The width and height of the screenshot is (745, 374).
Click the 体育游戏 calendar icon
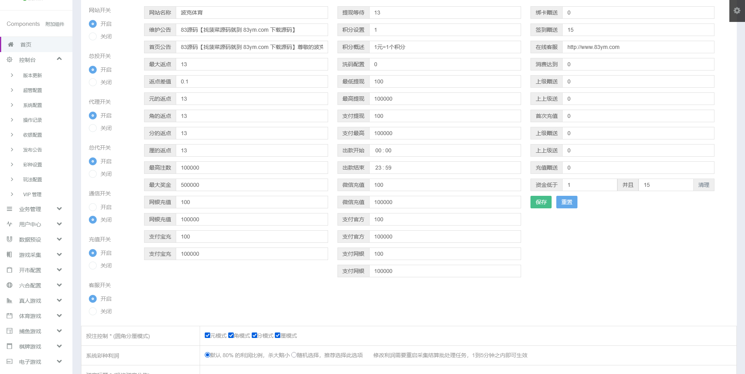(10, 316)
